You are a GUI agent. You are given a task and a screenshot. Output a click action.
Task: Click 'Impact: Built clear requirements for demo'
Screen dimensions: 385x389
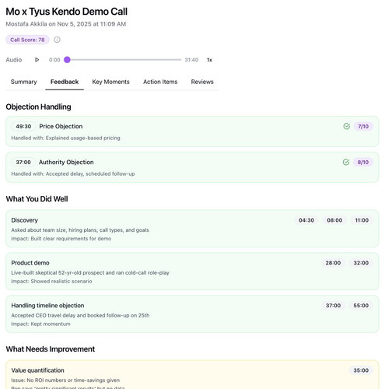pyautogui.click(x=61, y=239)
